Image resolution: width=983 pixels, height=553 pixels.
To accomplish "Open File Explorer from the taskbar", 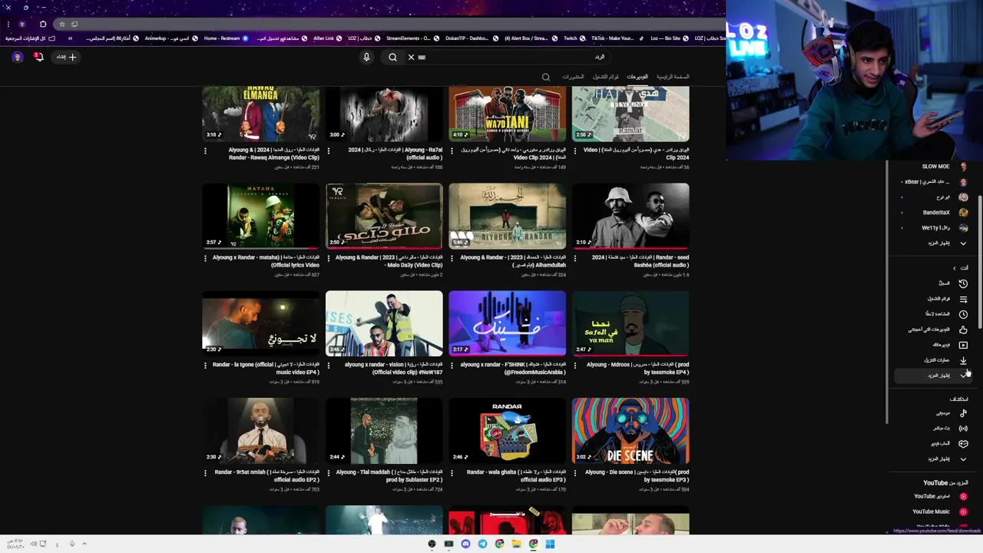I will coord(516,544).
